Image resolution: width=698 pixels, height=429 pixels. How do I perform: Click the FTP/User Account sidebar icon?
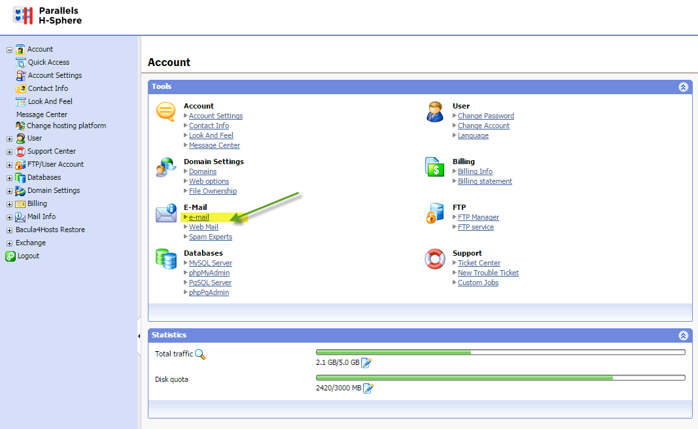20,165
